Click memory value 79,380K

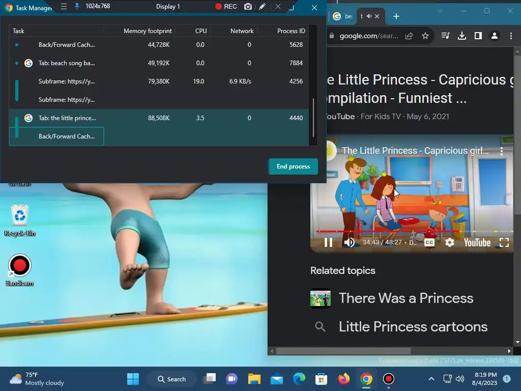pyautogui.click(x=159, y=81)
